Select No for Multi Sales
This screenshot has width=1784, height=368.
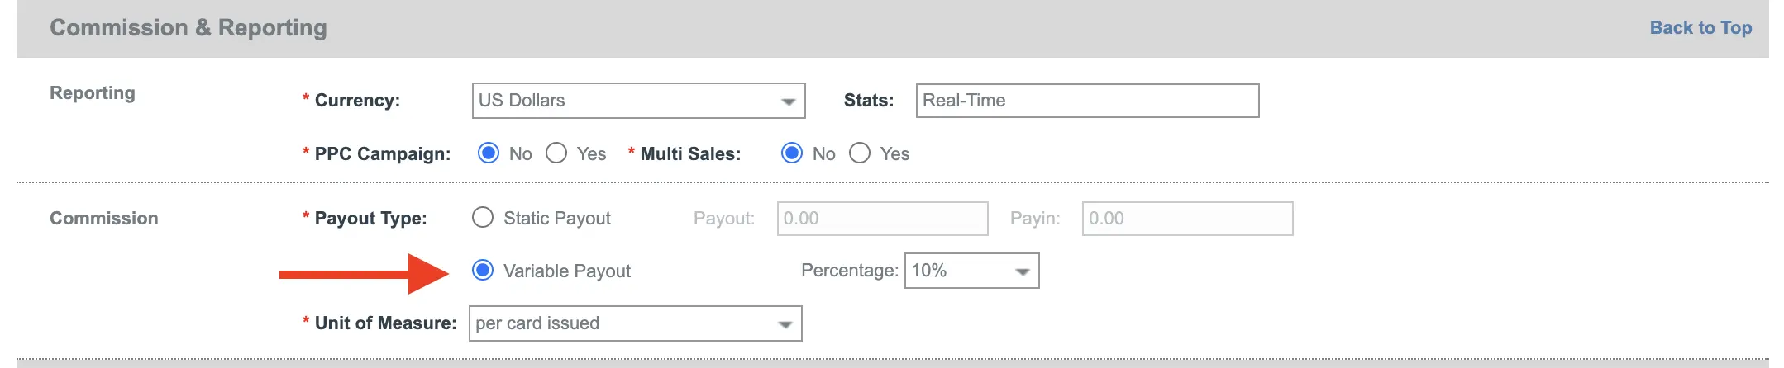792,153
